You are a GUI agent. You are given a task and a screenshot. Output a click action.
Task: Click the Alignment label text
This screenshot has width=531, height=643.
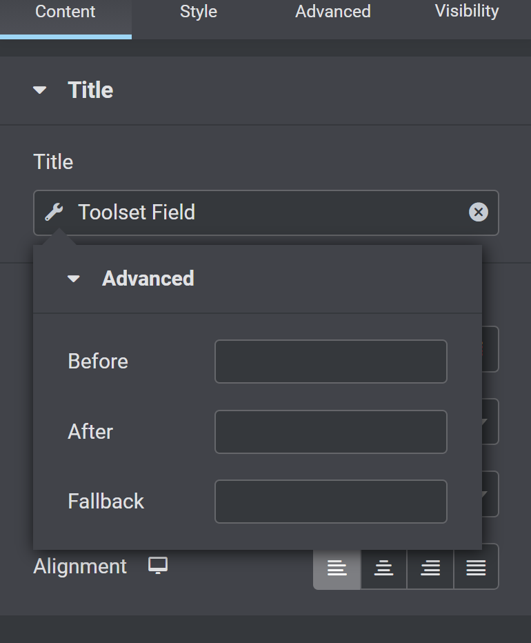pyautogui.click(x=80, y=566)
